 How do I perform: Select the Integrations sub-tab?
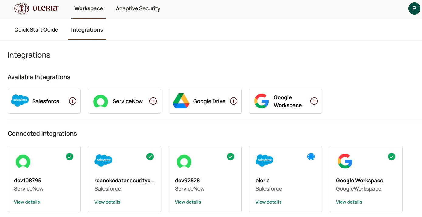(87, 30)
